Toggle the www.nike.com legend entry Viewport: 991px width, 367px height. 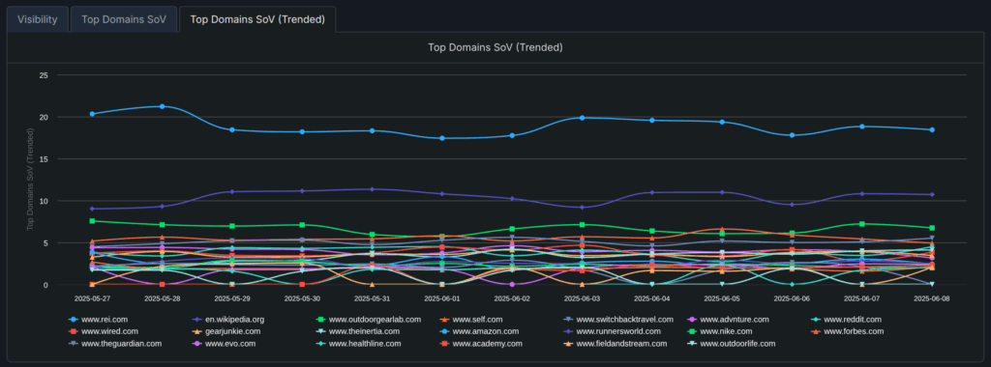tap(719, 331)
